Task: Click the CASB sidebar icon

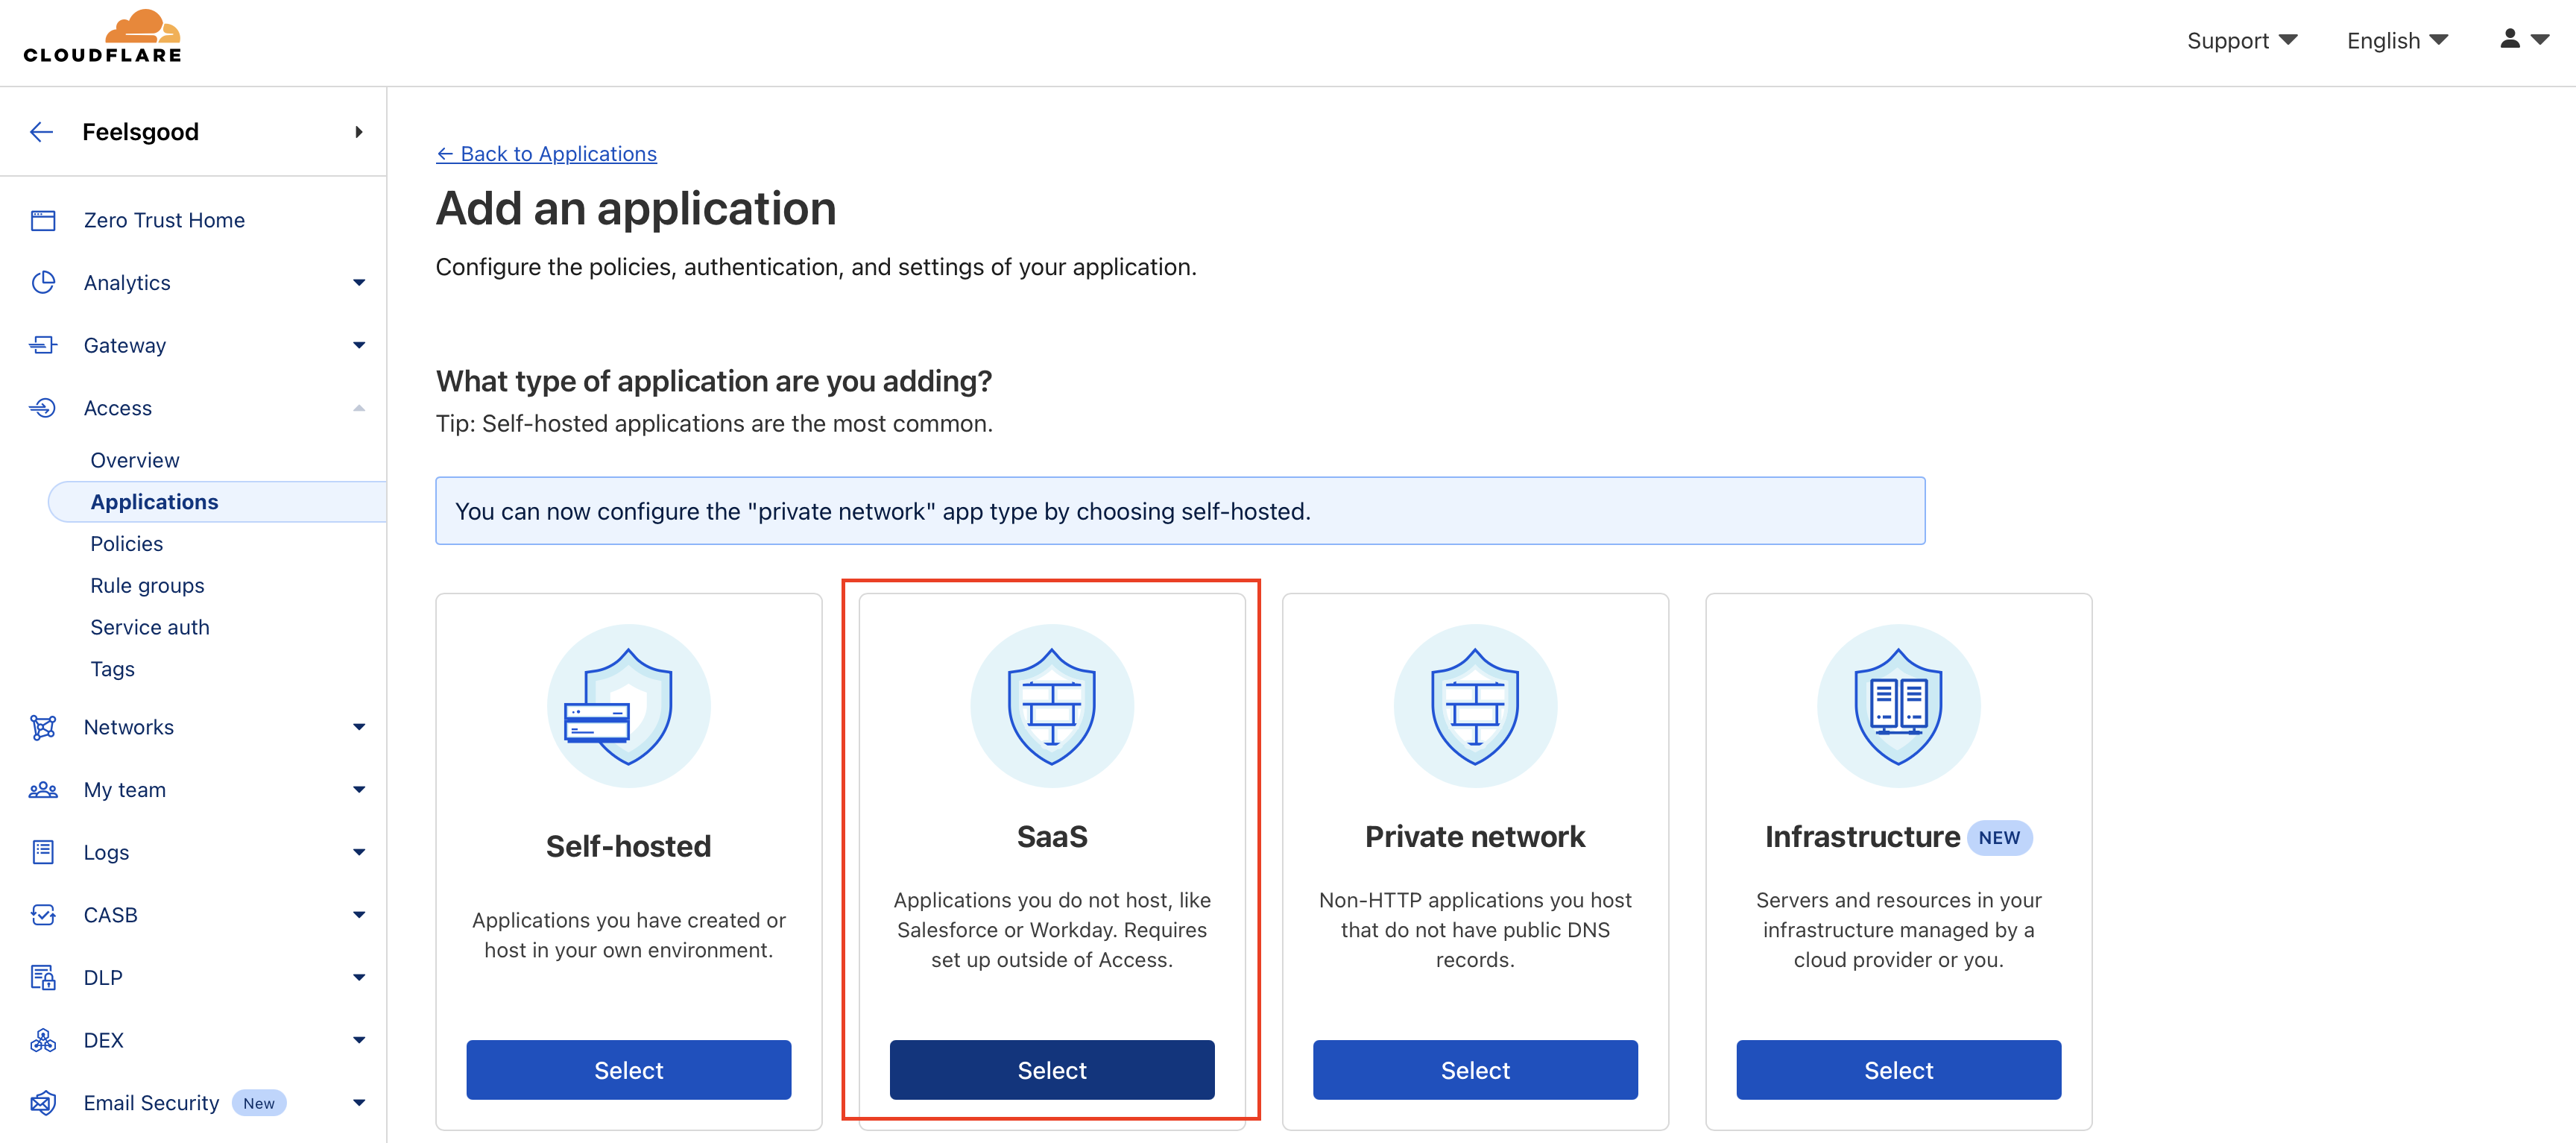Action: point(43,915)
